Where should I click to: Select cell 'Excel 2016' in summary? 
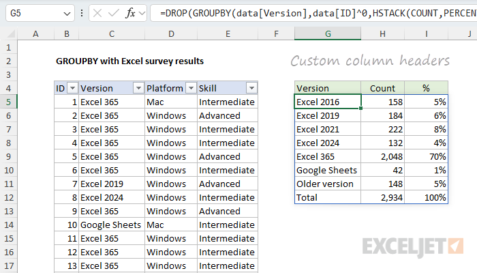pos(328,102)
